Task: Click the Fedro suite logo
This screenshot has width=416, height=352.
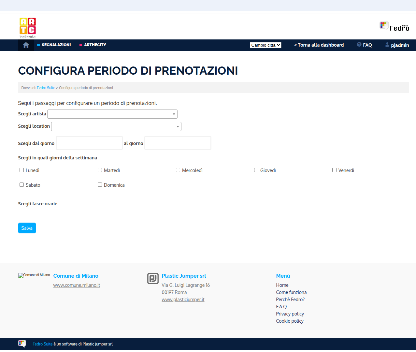Action: pyautogui.click(x=394, y=26)
